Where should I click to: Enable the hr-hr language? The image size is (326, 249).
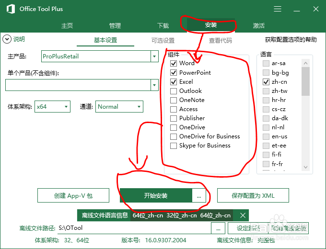pos(266,100)
